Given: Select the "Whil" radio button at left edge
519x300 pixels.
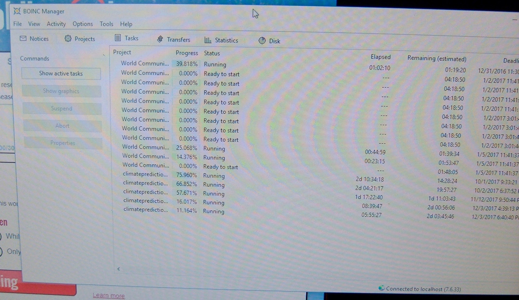Looking at the screenshot, I should [x=1, y=236].
